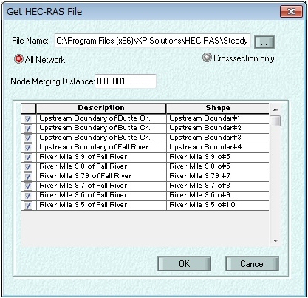Close the Get HEC-RAS File dialog
308x298 pixels.
tap(292, 11)
